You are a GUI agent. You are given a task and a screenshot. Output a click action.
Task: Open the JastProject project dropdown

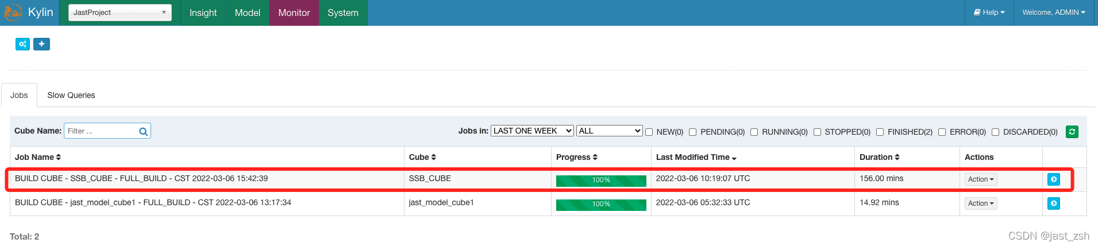pyautogui.click(x=120, y=13)
